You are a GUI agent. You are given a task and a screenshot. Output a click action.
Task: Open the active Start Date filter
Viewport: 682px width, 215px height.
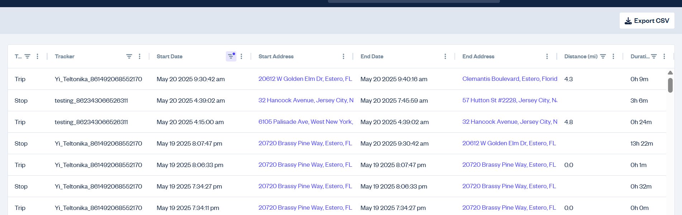231,56
